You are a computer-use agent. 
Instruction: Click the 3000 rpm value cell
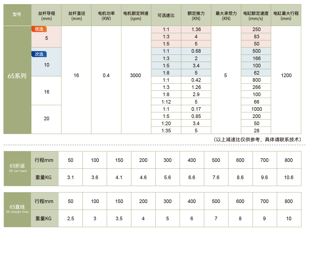click(136, 76)
